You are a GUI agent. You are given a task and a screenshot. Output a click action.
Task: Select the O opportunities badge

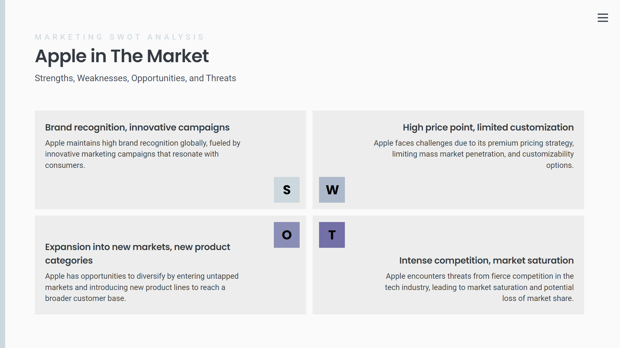click(286, 235)
